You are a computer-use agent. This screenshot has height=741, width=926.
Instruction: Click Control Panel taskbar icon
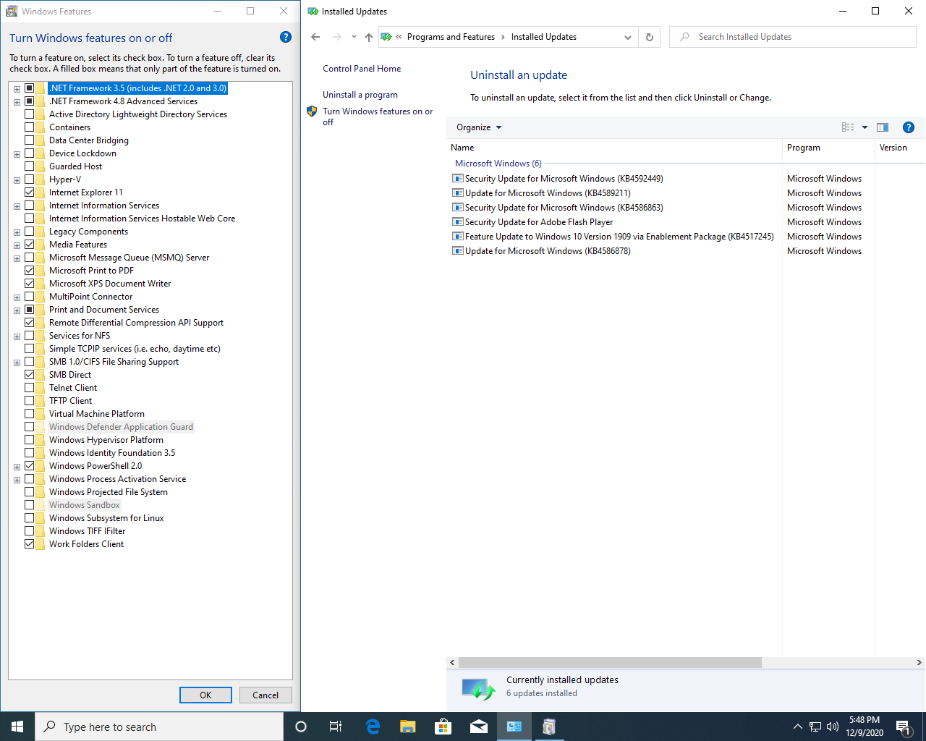(x=514, y=727)
